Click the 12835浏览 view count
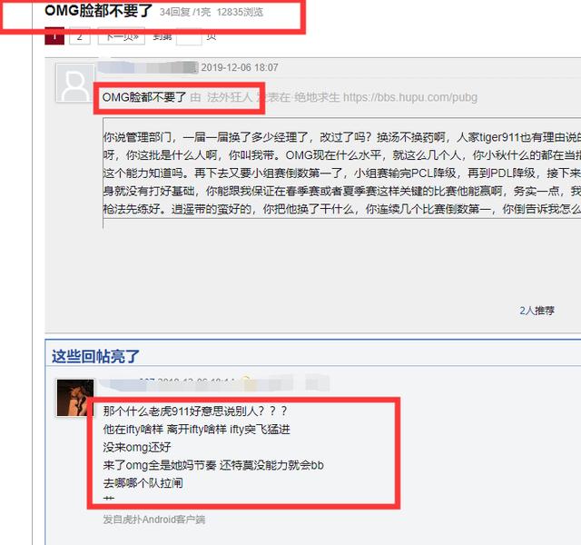Viewport: 581px width, 545px height. coord(240,12)
